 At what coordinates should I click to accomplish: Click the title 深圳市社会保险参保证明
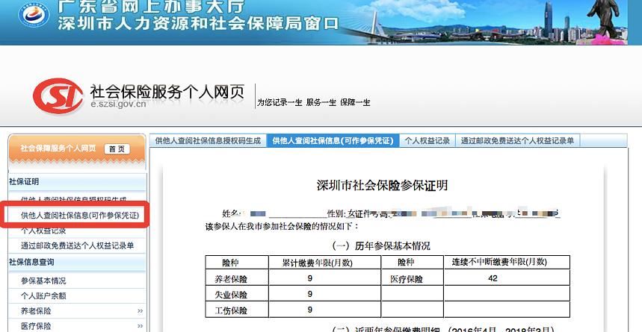pyautogui.click(x=382, y=185)
